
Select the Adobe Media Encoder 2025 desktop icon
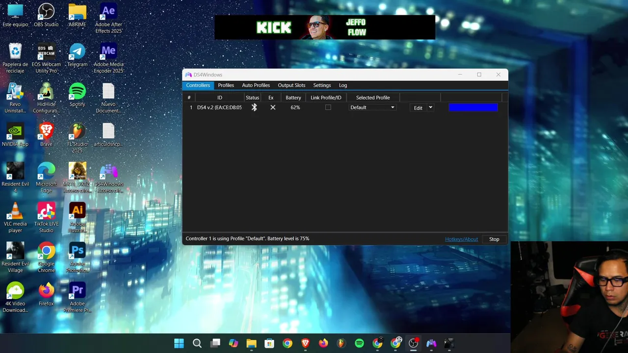108,58
